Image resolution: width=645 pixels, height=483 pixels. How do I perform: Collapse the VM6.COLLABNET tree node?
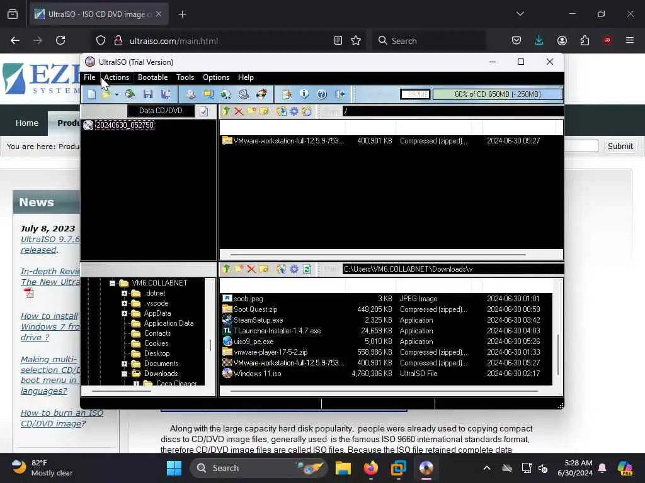(x=112, y=283)
